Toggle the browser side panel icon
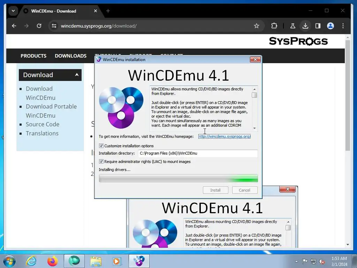The width and height of the screenshot is (357, 268). pos(318,26)
